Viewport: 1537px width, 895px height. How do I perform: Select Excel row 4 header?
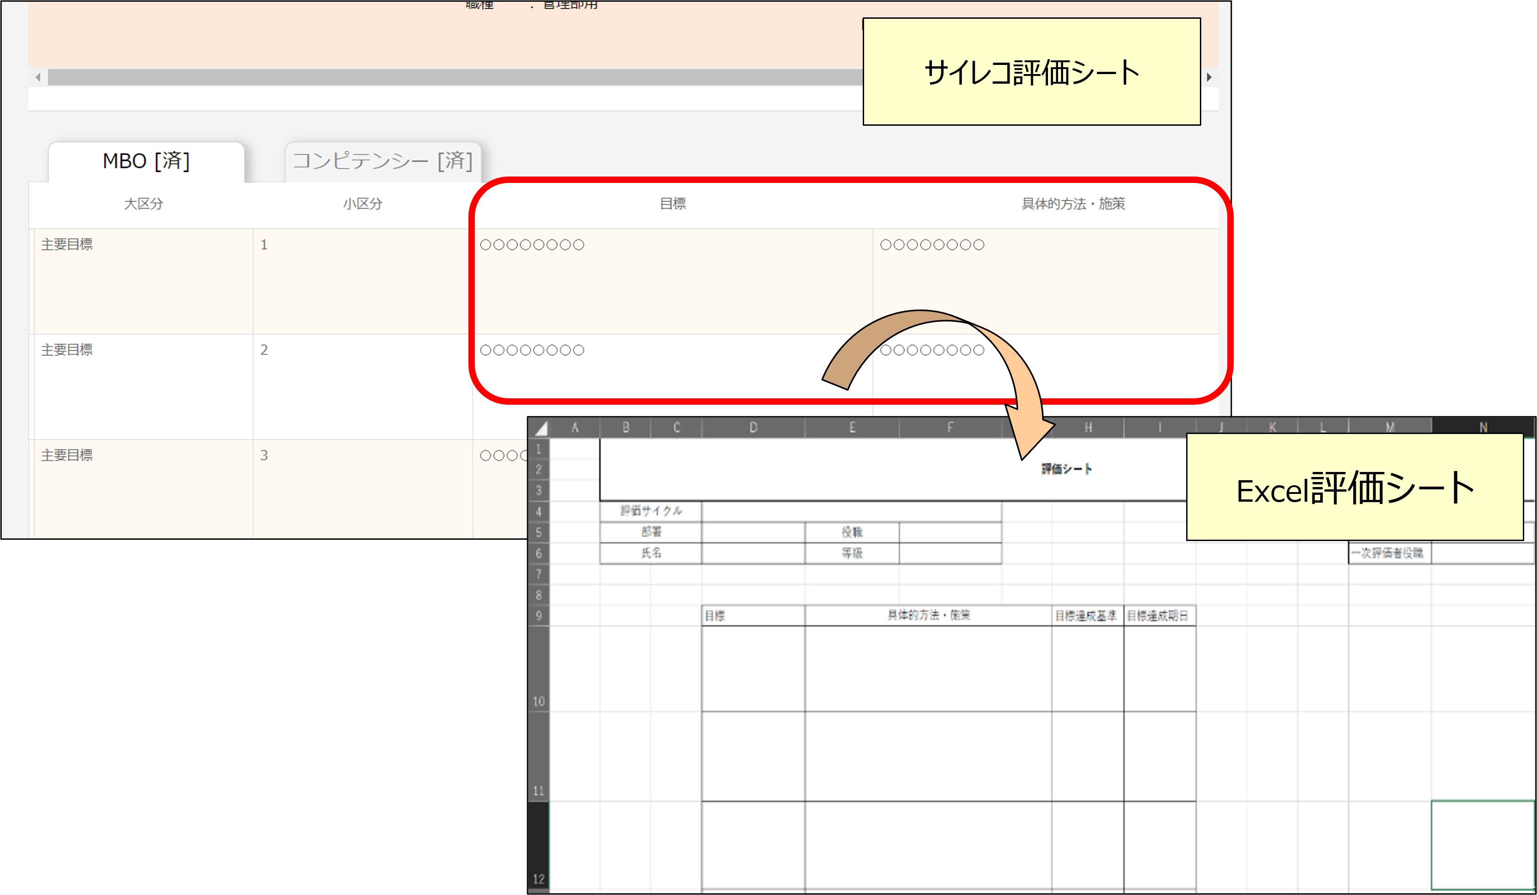[x=538, y=511]
